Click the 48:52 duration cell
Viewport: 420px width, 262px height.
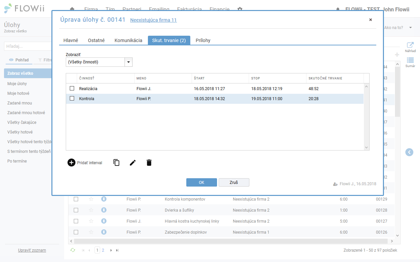tap(313, 89)
